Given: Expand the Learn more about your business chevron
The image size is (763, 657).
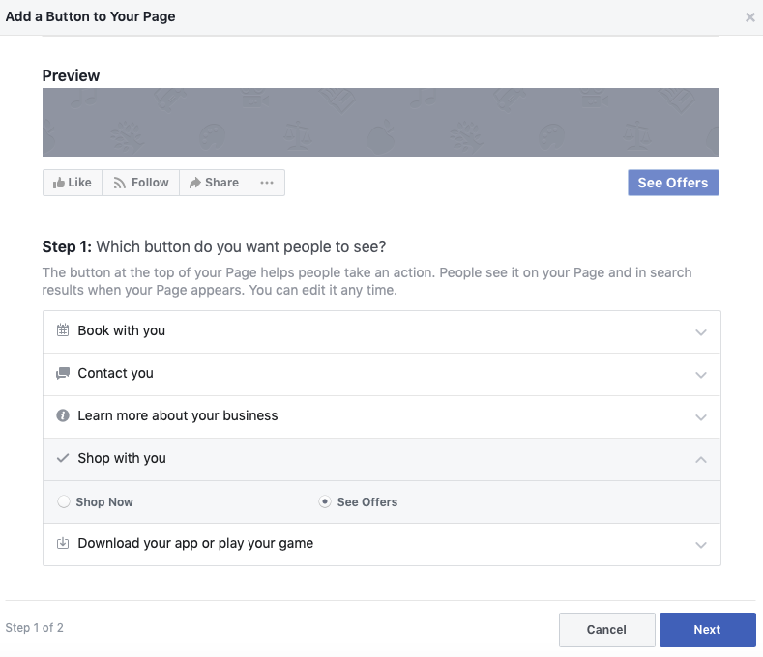Looking at the screenshot, I should click(x=701, y=416).
